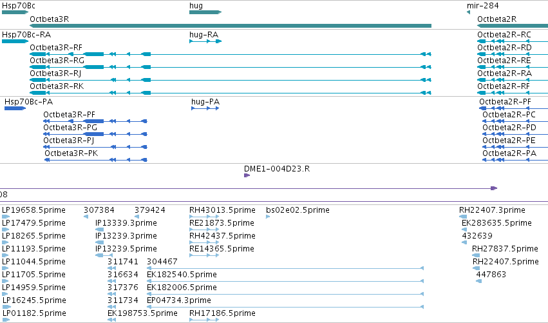Select the Octbeta2R gene label

pyautogui.click(x=496, y=19)
